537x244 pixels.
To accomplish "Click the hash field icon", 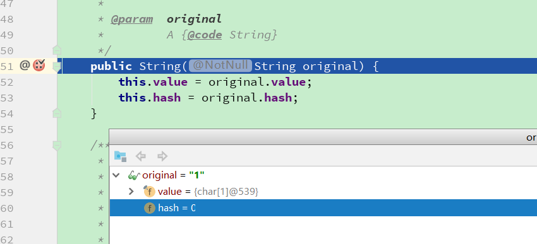I will 150,208.
